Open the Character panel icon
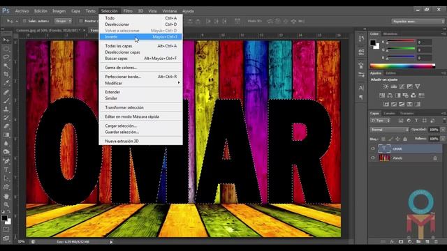 click(x=361, y=88)
